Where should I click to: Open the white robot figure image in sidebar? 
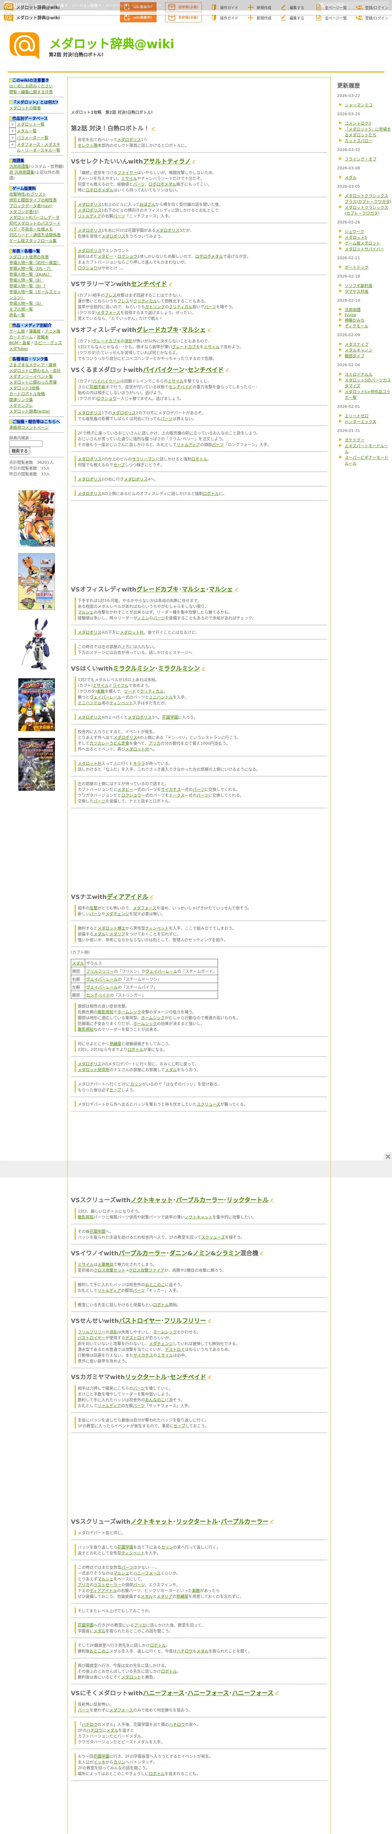[x=36, y=644]
